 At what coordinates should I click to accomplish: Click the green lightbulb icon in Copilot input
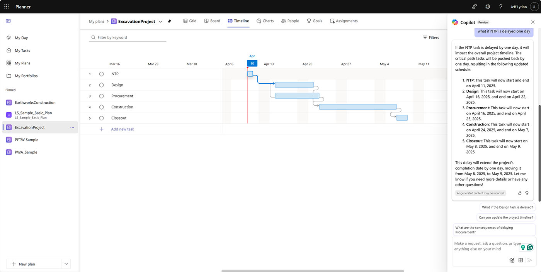click(523, 247)
